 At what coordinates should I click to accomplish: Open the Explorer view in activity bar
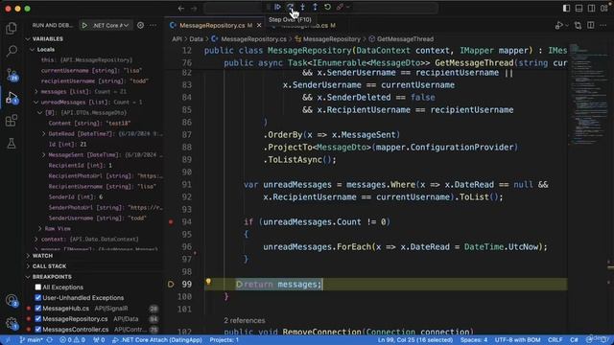coord(12,28)
